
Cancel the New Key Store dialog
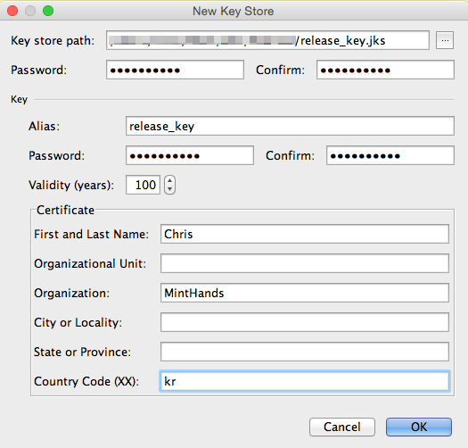pyautogui.click(x=342, y=427)
